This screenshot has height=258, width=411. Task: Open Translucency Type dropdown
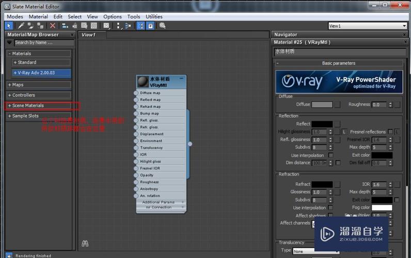[316, 251]
